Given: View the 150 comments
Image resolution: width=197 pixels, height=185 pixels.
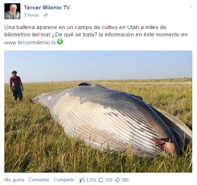Looking at the screenshot, I should click(108, 180).
